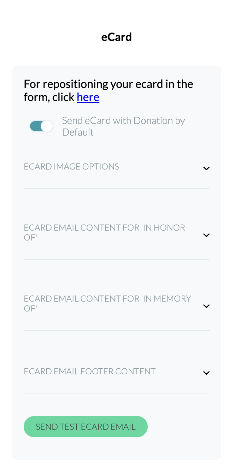
Task: Click the ECARD IMAGE OPTIONS label text
Action: click(x=71, y=166)
